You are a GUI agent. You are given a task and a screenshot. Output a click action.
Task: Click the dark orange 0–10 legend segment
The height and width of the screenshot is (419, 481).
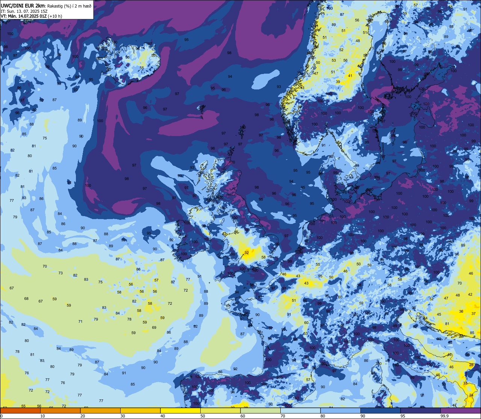[x=20, y=410]
